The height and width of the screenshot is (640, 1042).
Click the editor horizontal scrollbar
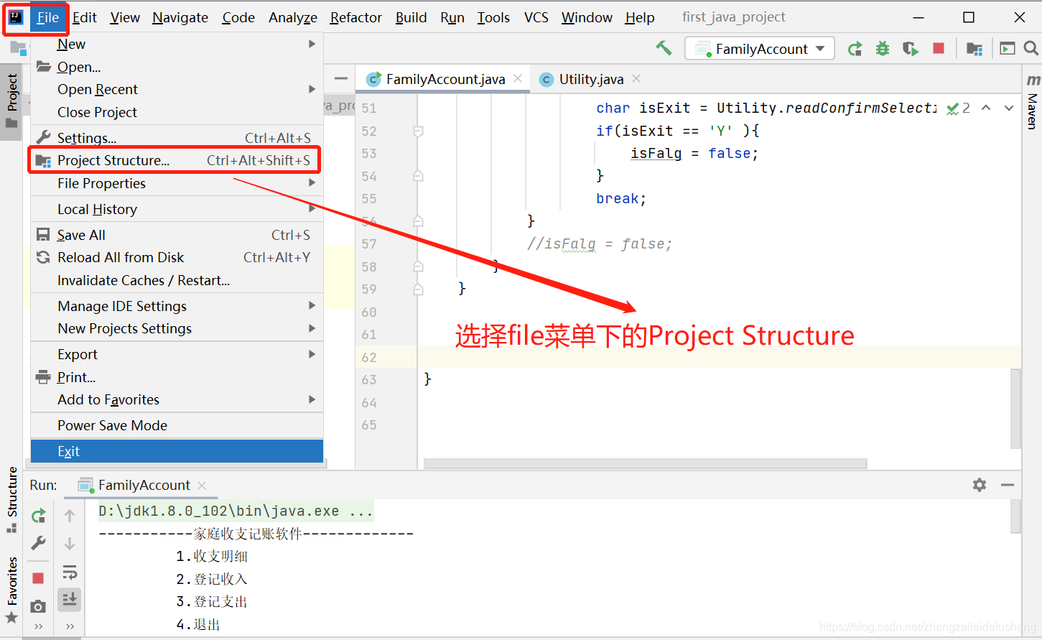(x=645, y=463)
